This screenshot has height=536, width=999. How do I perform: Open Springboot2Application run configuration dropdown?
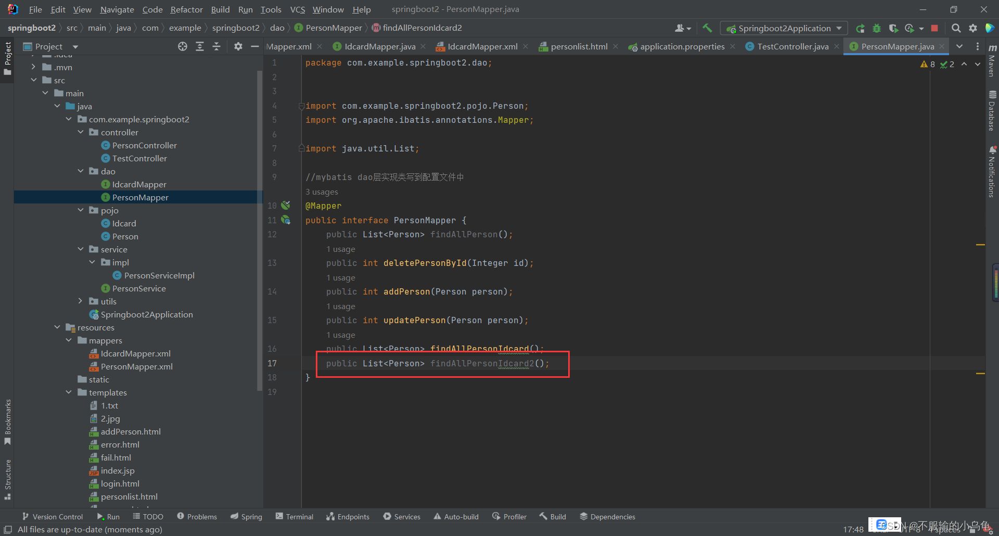coord(784,28)
